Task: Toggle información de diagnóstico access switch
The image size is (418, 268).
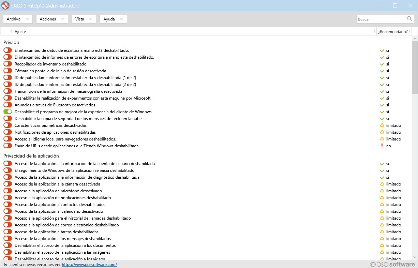Action: (x=8, y=177)
